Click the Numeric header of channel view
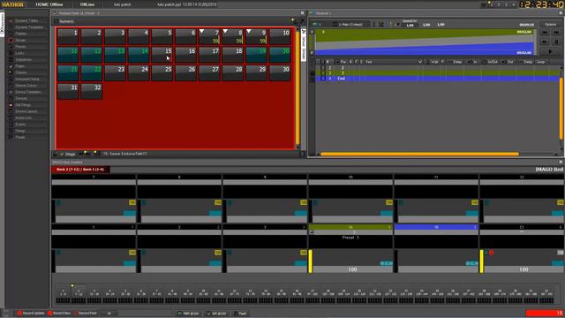This screenshot has height=318, width=565. coord(66,21)
